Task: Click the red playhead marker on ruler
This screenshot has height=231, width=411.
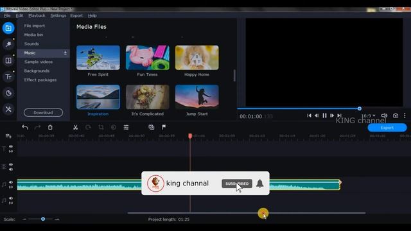Action: click(x=190, y=136)
